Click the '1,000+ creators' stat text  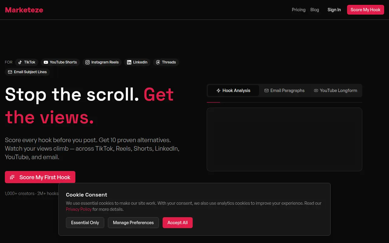[20, 193]
